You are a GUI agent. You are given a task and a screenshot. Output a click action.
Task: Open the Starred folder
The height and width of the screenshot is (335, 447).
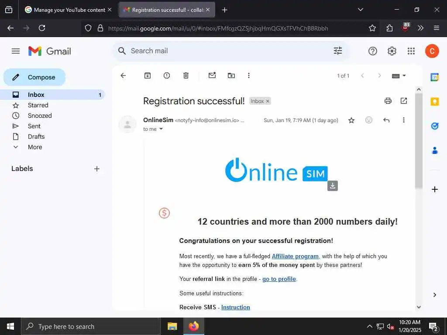38,105
